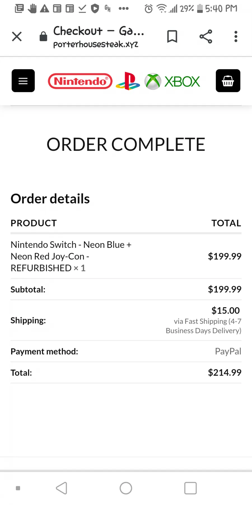Click the PlayStation logo
The width and height of the screenshot is (252, 505).
(128, 81)
